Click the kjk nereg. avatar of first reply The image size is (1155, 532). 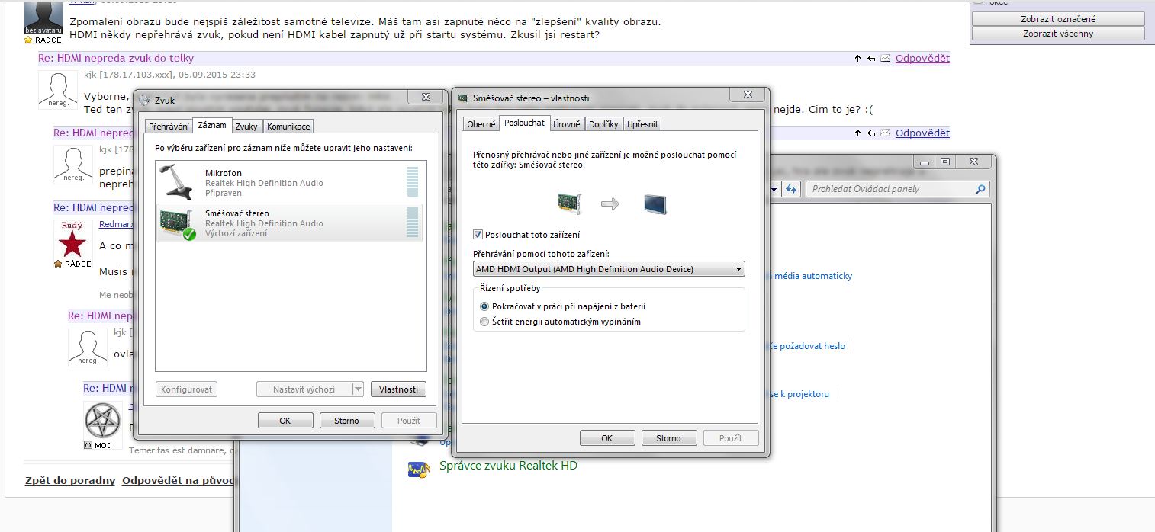[x=57, y=89]
